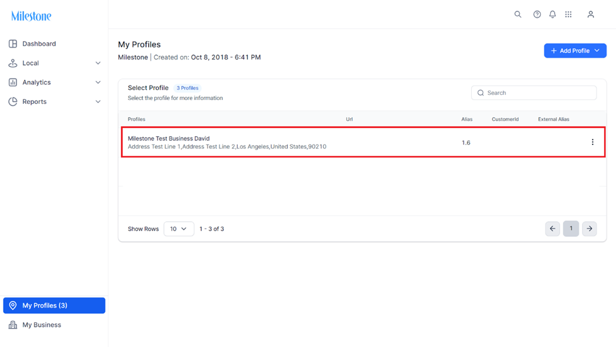Viewport: 616px width, 347px height.
Task: Click the 'Oct 8, 2018 - 6:41 PM' date
Action: pos(226,58)
